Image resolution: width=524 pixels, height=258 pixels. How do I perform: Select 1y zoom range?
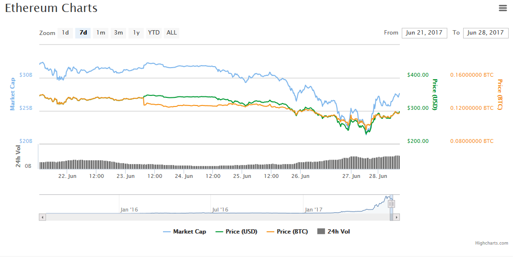pyautogui.click(x=136, y=33)
